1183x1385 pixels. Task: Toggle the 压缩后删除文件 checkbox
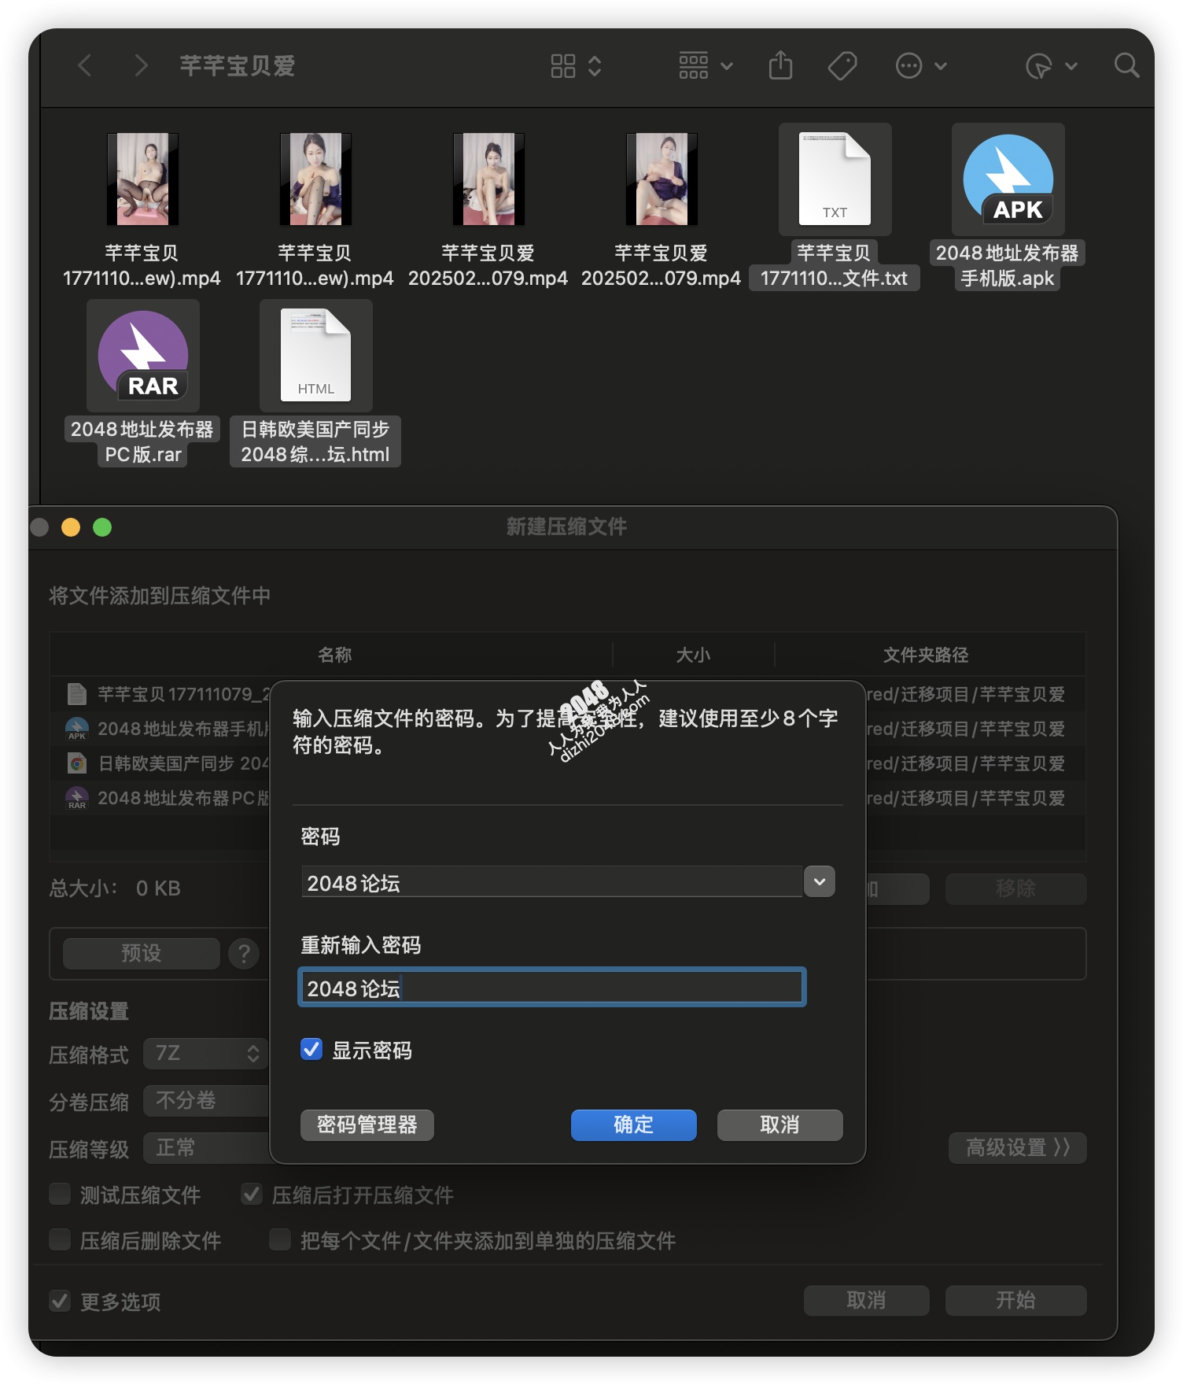pos(60,1240)
